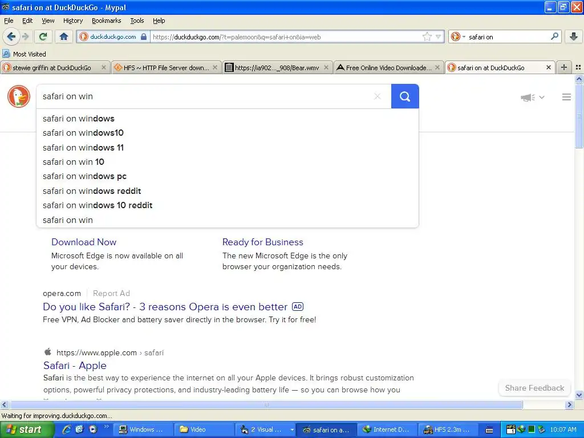The image size is (584, 438).
Task: Select suggestion safari on windows10
Action: pyautogui.click(x=227, y=133)
